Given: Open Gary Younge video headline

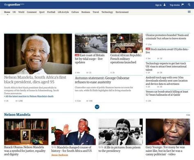Looking at the screenshot, I should (x=165, y=151).
